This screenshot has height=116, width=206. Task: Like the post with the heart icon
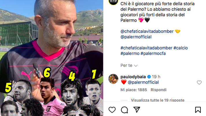click(x=112, y=110)
